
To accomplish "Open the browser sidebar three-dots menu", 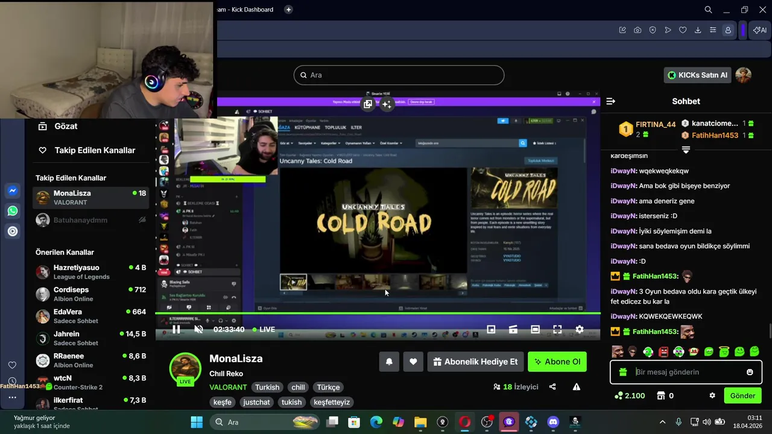I will [12, 397].
